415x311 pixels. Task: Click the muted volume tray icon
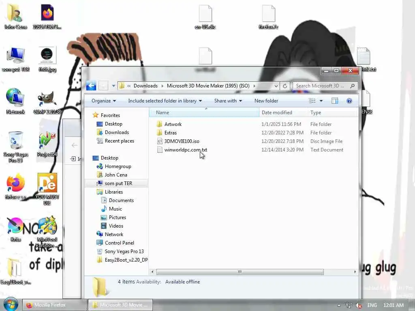click(x=359, y=305)
